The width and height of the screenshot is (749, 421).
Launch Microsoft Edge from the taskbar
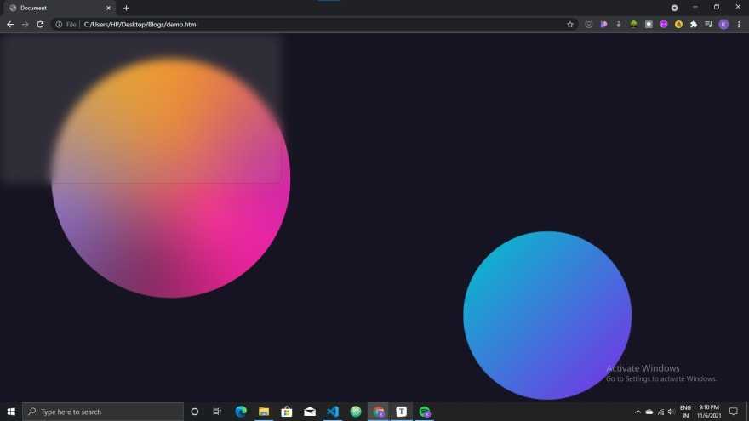tap(241, 412)
